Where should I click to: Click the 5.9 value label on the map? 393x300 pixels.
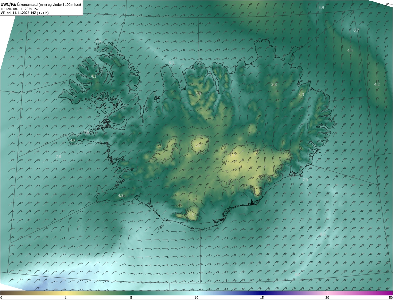321,7
